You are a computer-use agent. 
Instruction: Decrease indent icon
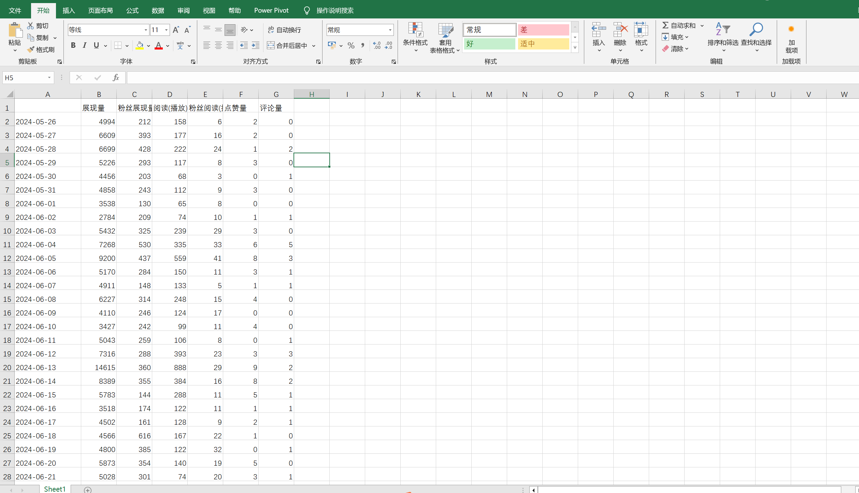[x=244, y=45]
